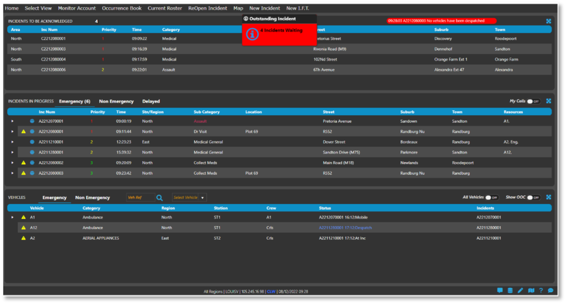The width and height of the screenshot is (566, 304).
Task: Click the CLW link in status bar
Action: 271,292
